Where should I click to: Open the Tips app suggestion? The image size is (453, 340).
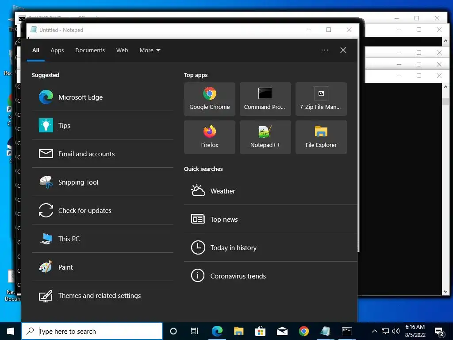click(103, 125)
